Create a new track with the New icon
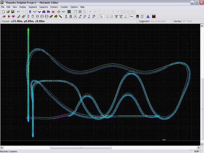204x153 pixels. (4, 12)
